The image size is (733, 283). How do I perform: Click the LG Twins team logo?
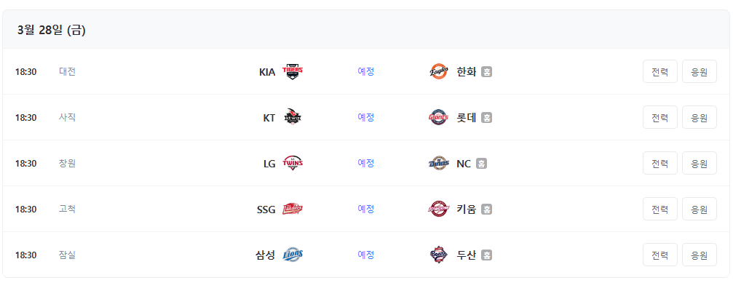293,163
